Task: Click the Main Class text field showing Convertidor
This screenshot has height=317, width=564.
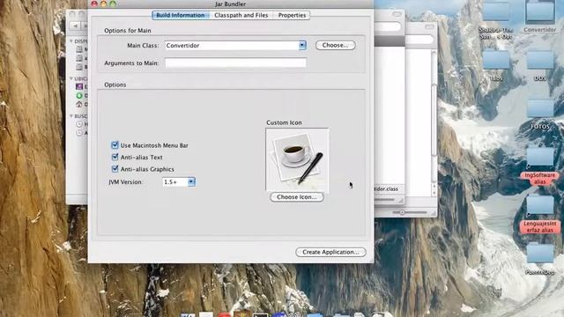Action: click(x=231, y=45)
